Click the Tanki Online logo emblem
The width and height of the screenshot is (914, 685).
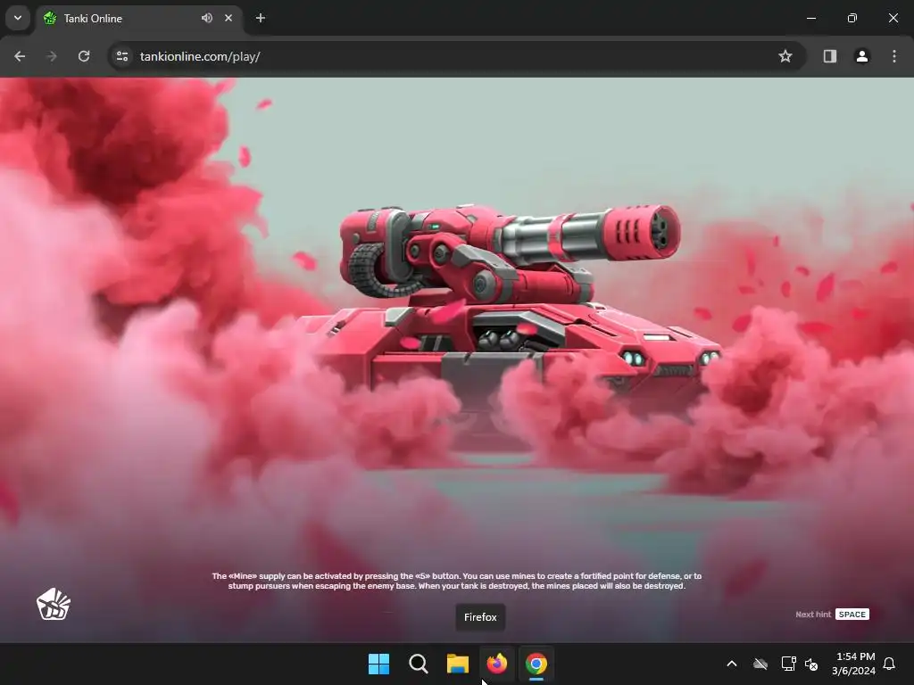coord(54,604)
